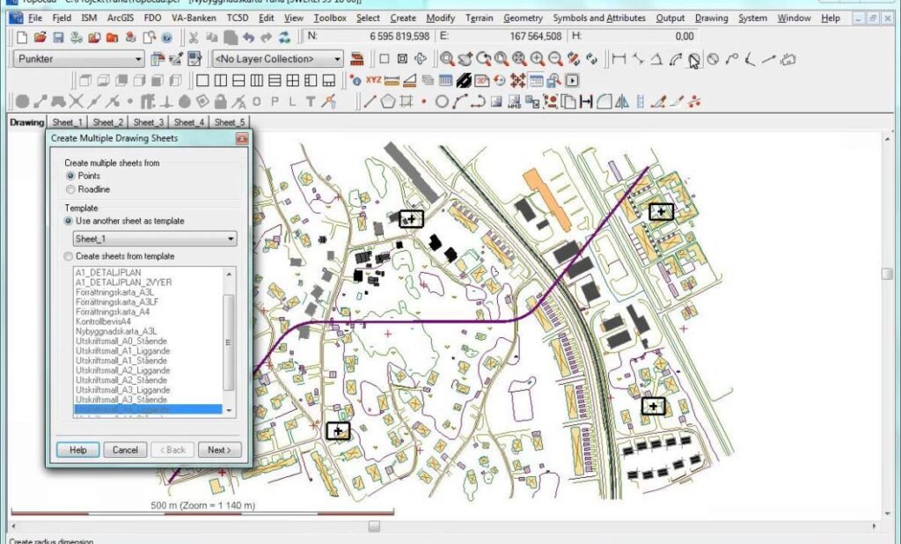Click the H height input field

(634, 36)
